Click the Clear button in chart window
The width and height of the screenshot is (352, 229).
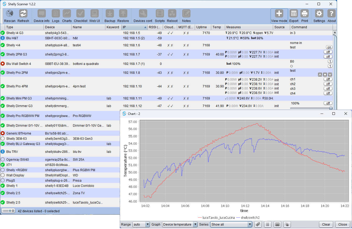pos(326,224)
